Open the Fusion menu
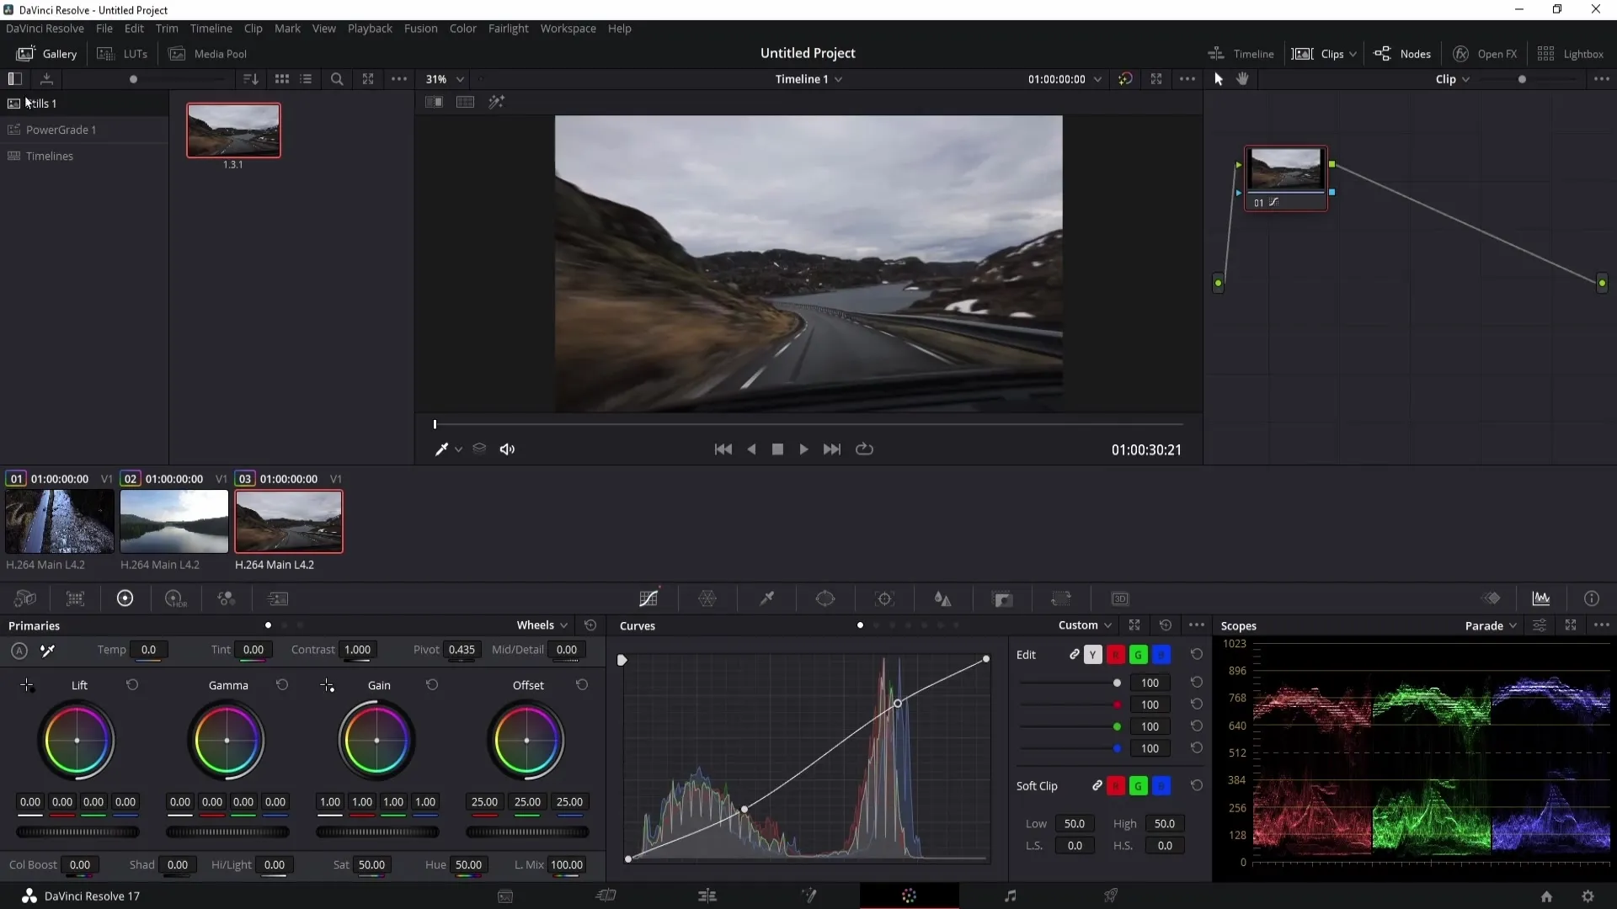 420,29
